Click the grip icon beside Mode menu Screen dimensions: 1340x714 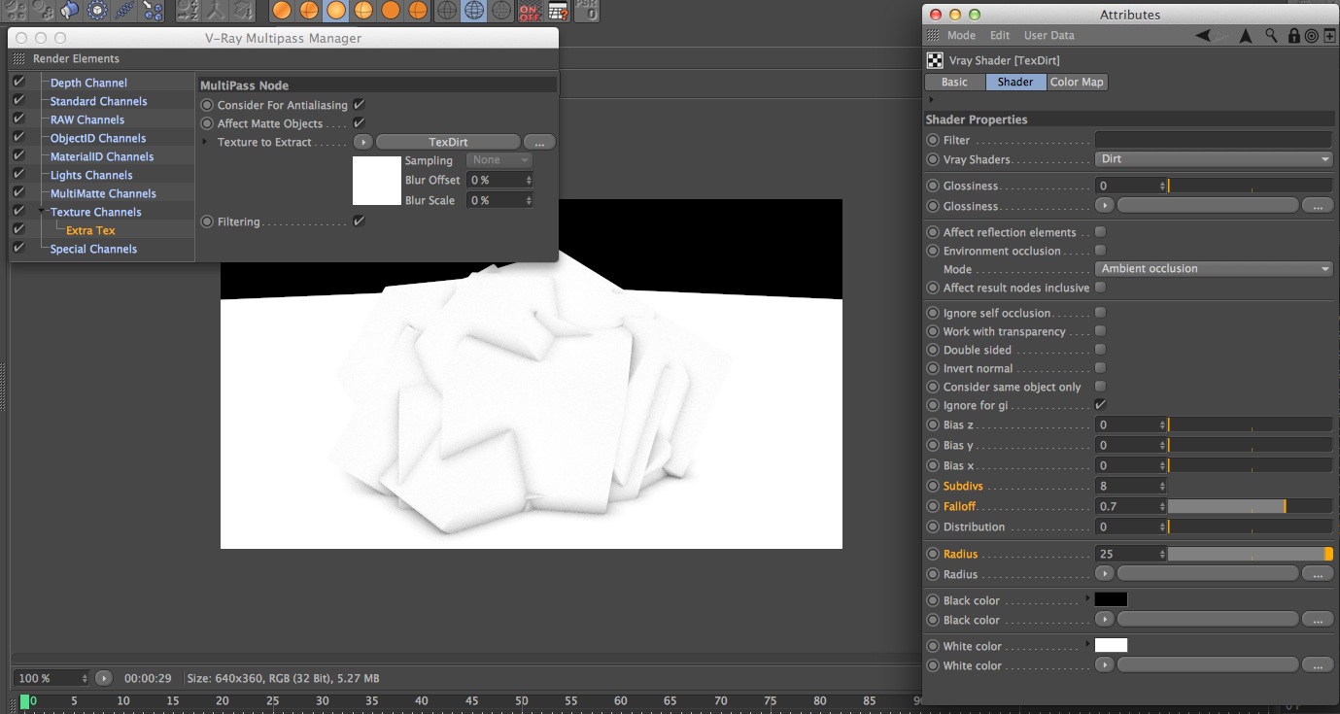pos(934,35)
